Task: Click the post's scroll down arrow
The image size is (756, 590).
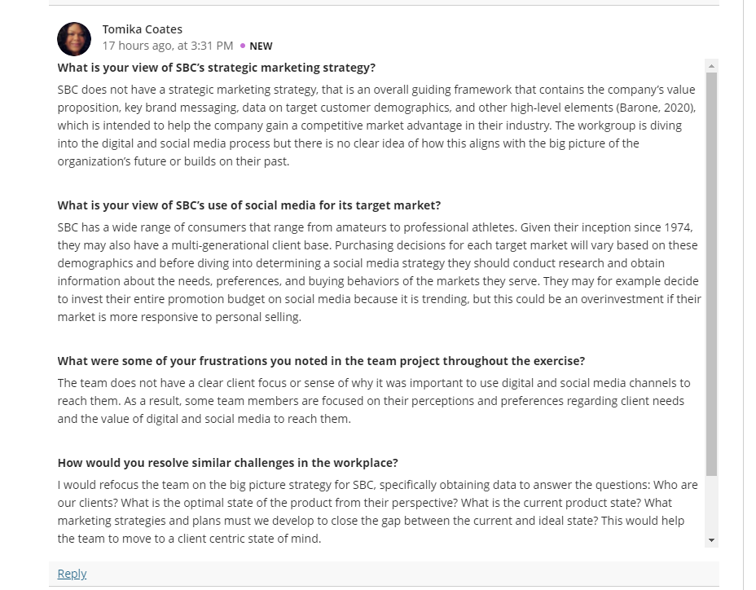Action: pyautogui.click(x=711, y=540)
